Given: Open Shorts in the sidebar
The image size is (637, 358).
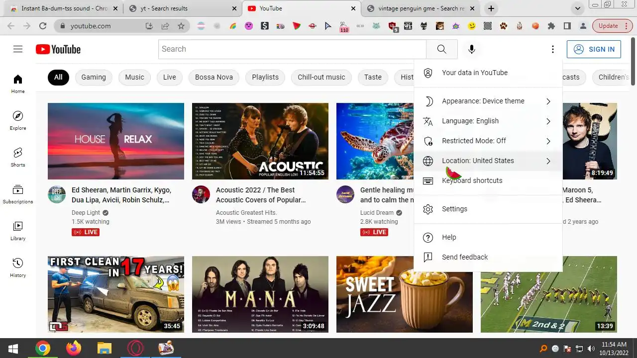Looking at the screenshot, I should tap(18, 158).
